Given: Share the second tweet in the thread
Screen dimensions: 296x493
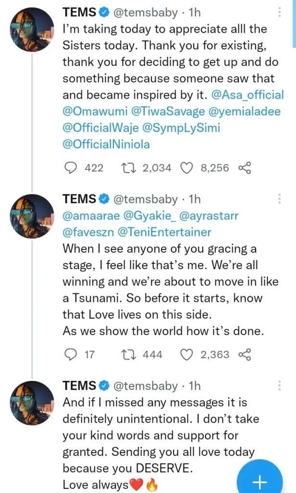Looking at the screenshot, I should (x=245, y=354).
